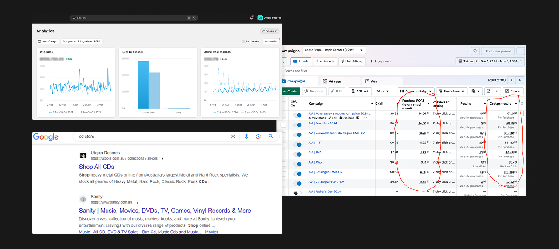The image size is (559, 249).
Task: Open three-dot menu next to Utopia Records result
Action: [163, 159]
